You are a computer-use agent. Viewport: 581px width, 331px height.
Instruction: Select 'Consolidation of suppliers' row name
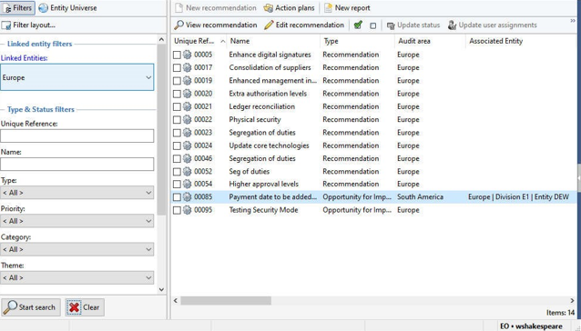[270, 67]
